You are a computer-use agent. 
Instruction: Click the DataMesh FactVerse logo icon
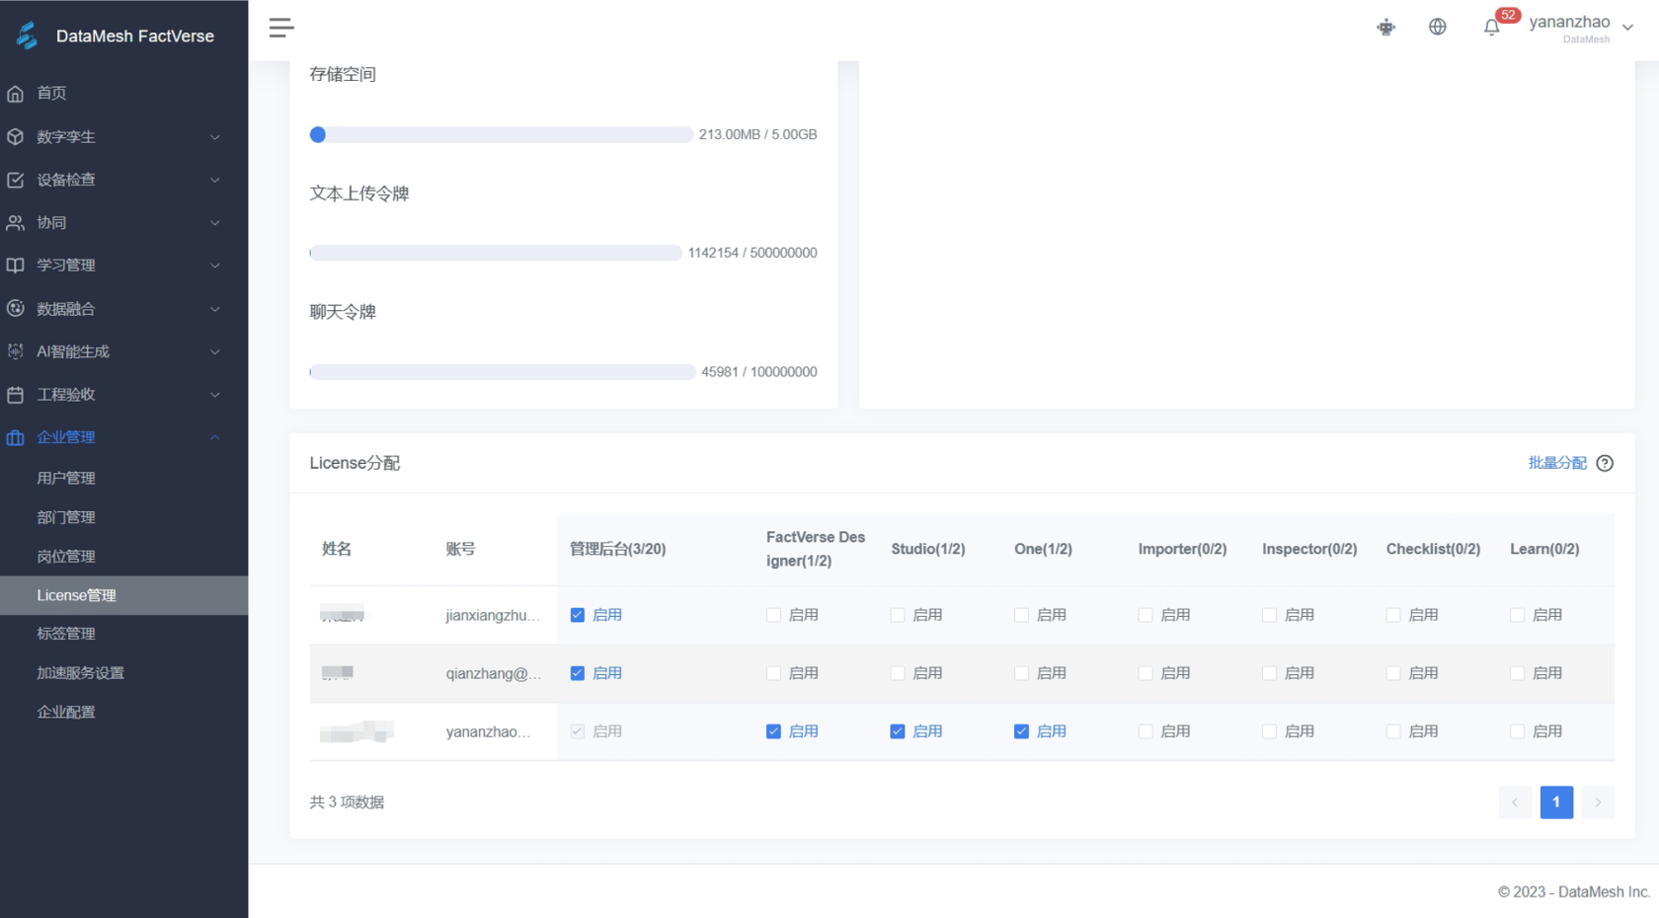pyautogui.click(x=27, y=36)
